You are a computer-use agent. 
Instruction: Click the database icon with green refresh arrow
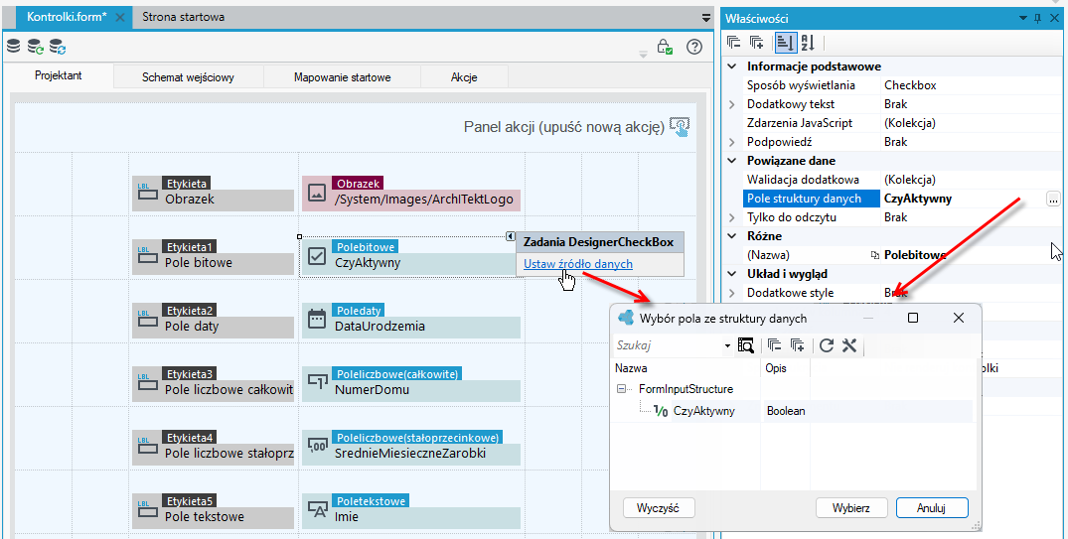pyautogui.click(x=36, y=47)
